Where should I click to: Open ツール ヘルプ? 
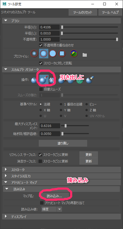(110, 12)
